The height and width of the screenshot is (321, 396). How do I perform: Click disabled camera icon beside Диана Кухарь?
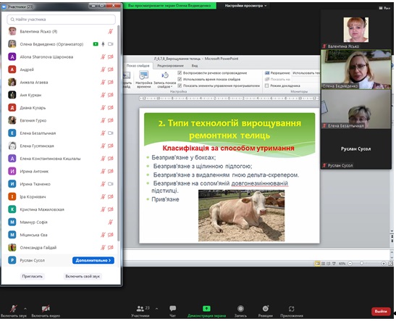coord(110,108)
